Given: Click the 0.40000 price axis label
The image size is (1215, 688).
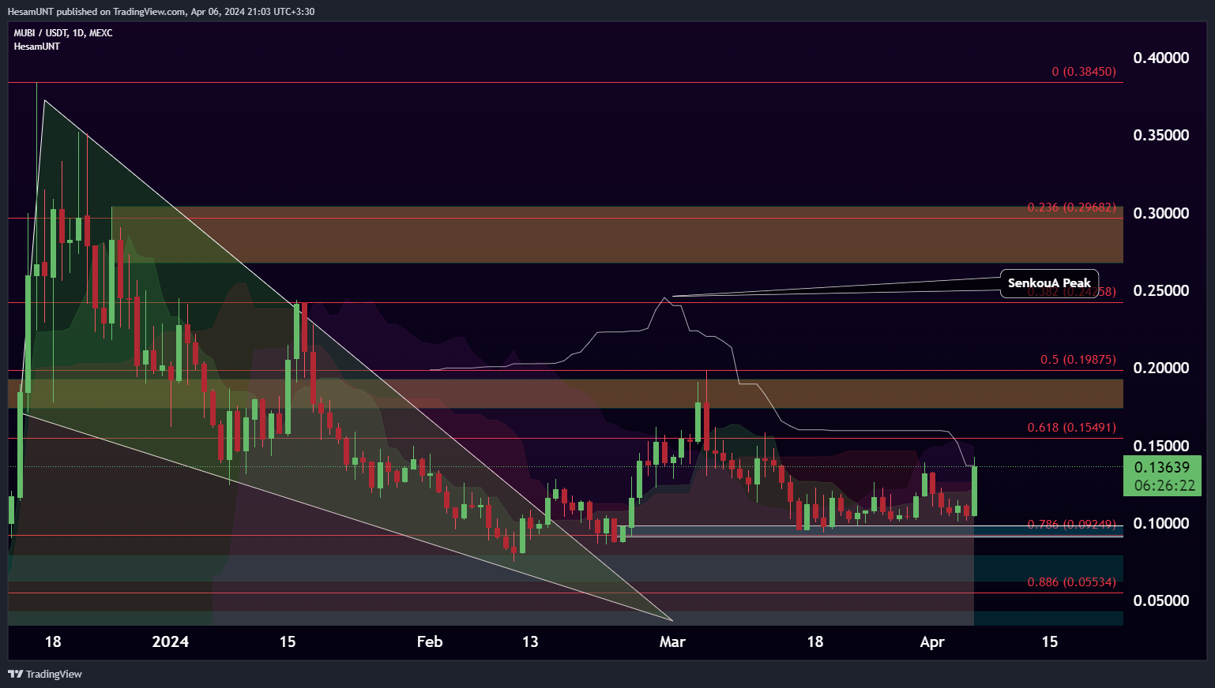Looking at the screenshot, I should click(1160, 58).
